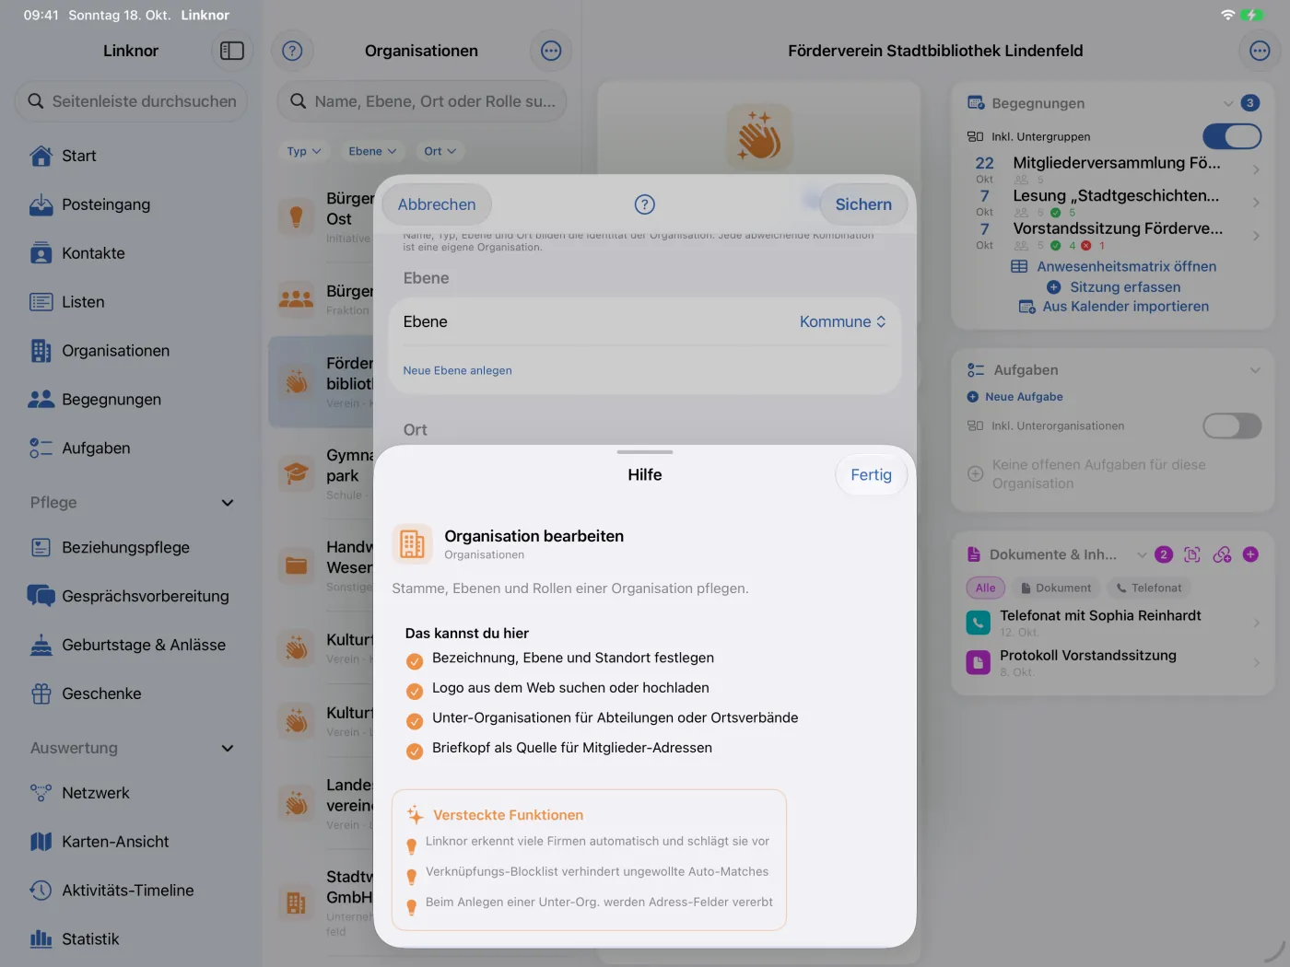This screenshot has width=1290, height=967.
Task: Open Kontakte from the sidebar
Action: point(131,253)
